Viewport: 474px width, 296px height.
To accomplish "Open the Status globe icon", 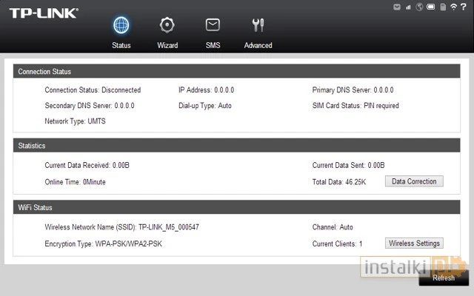I will coord(121,25).
